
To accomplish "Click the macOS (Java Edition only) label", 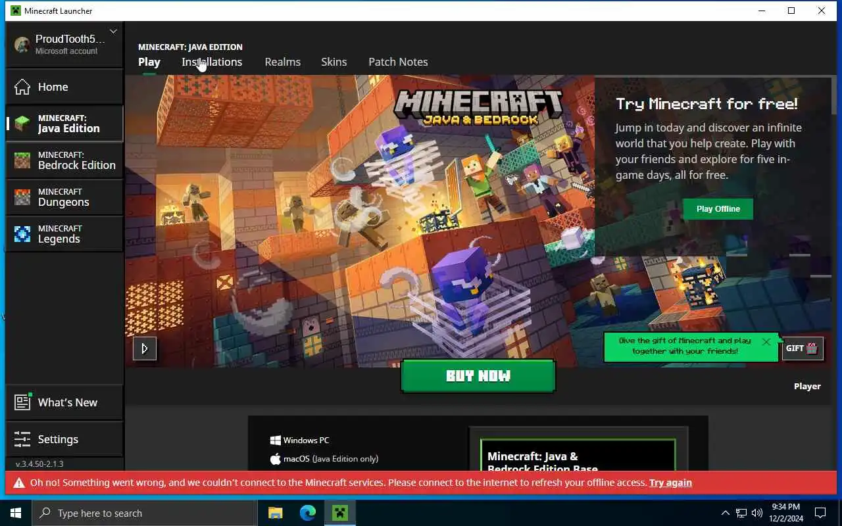I will pyautogui.click(x=324, y=459).
